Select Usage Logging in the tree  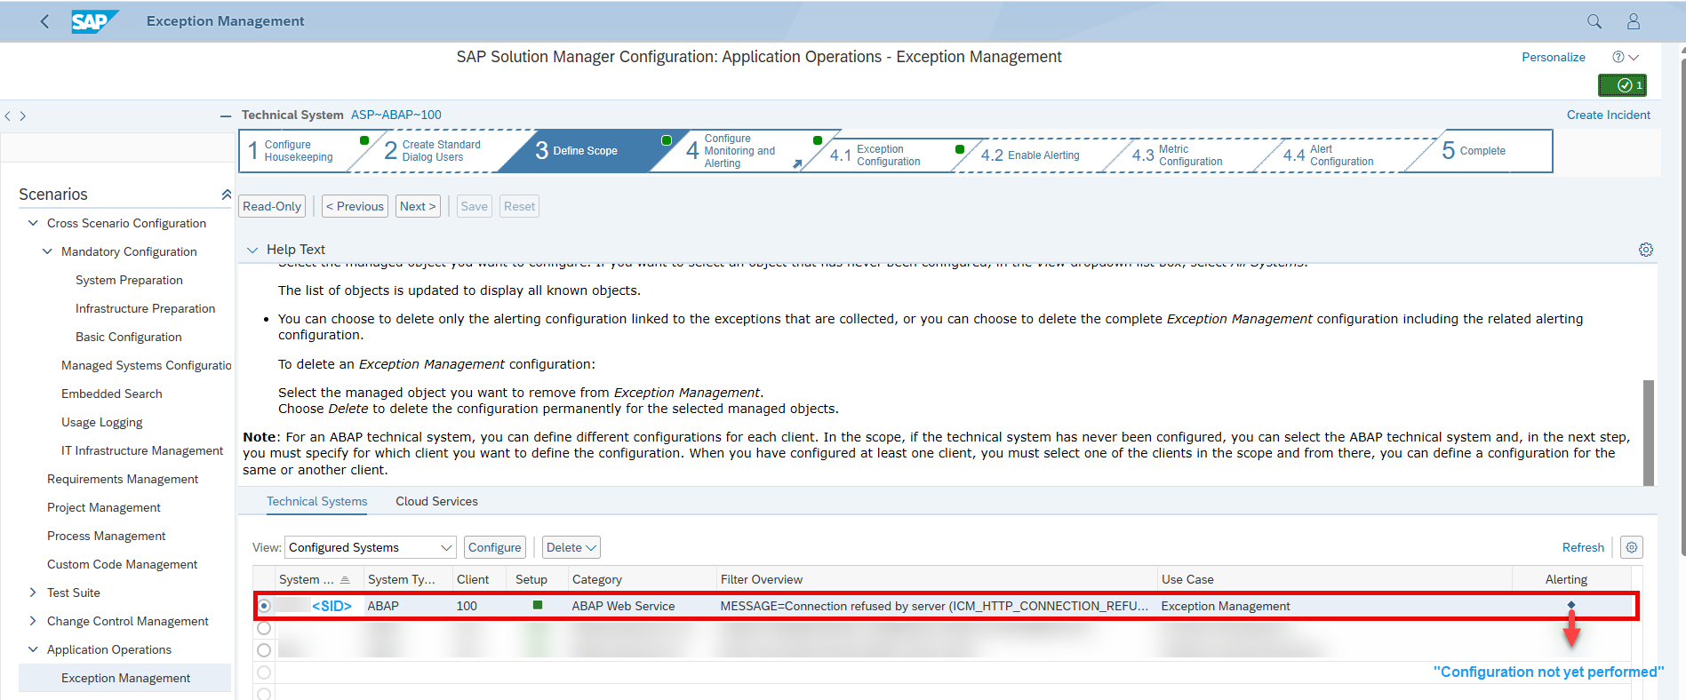click(102, 422)
